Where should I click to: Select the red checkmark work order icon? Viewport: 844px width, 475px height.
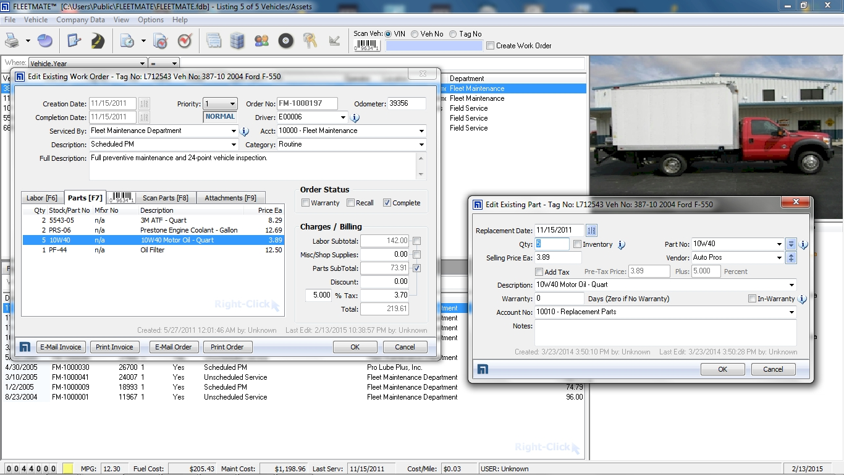pyautogui.click(x=184, y=40)
